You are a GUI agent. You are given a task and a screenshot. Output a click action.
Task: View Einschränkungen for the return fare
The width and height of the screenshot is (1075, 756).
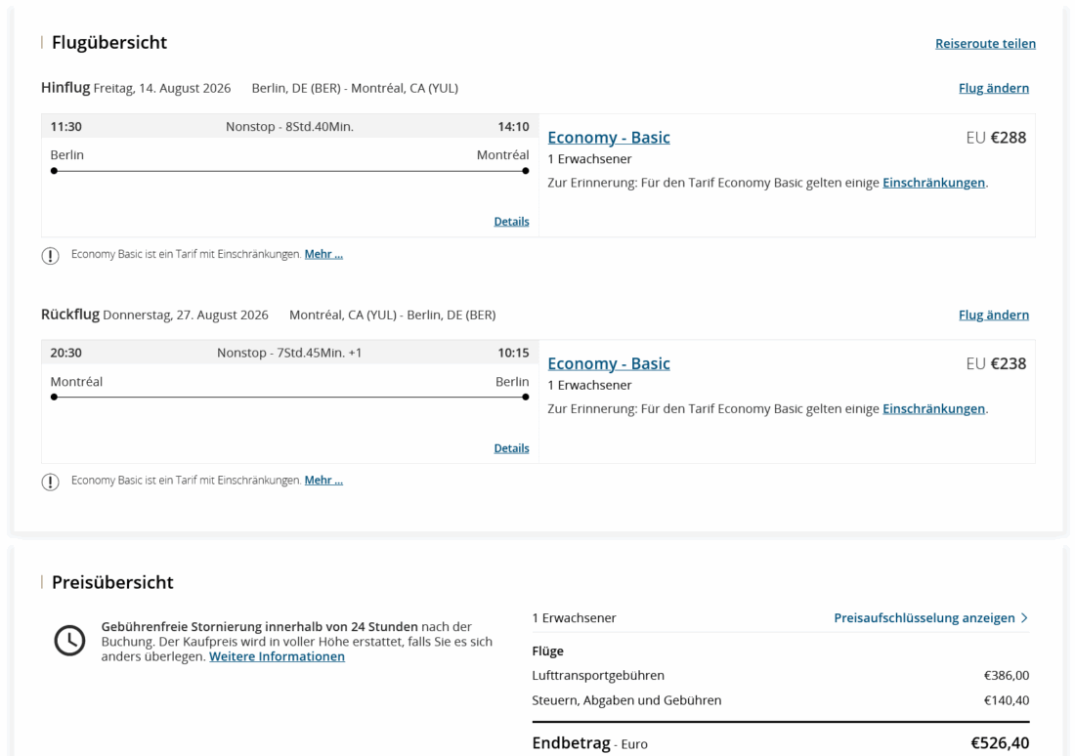click(933, 409)
